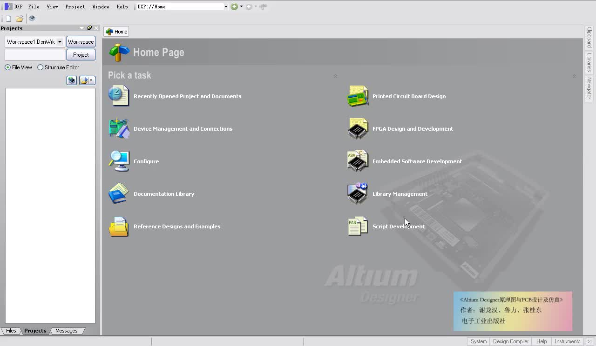Viewport: 596px width, 346px height.
Task: Click FPGA Design and Development icon
Action: pyautogui.click(x=358, y=128)
